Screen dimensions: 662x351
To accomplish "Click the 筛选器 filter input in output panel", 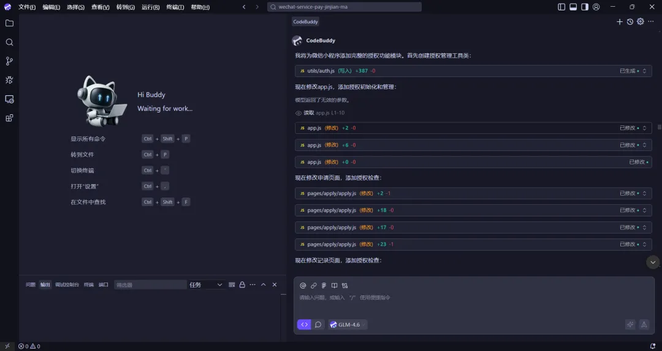I will click(150, 285).
